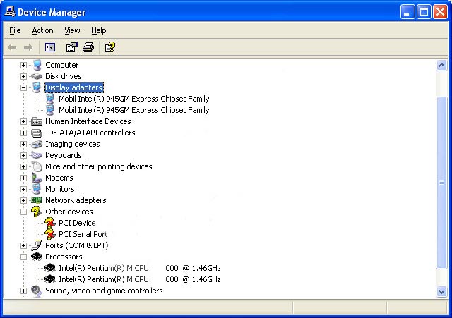Expand the Ports (COM & LPT) node

23,245
